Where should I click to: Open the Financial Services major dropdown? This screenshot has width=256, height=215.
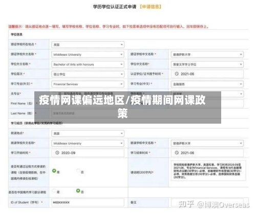pyautogui.click(x=88, y=84)
